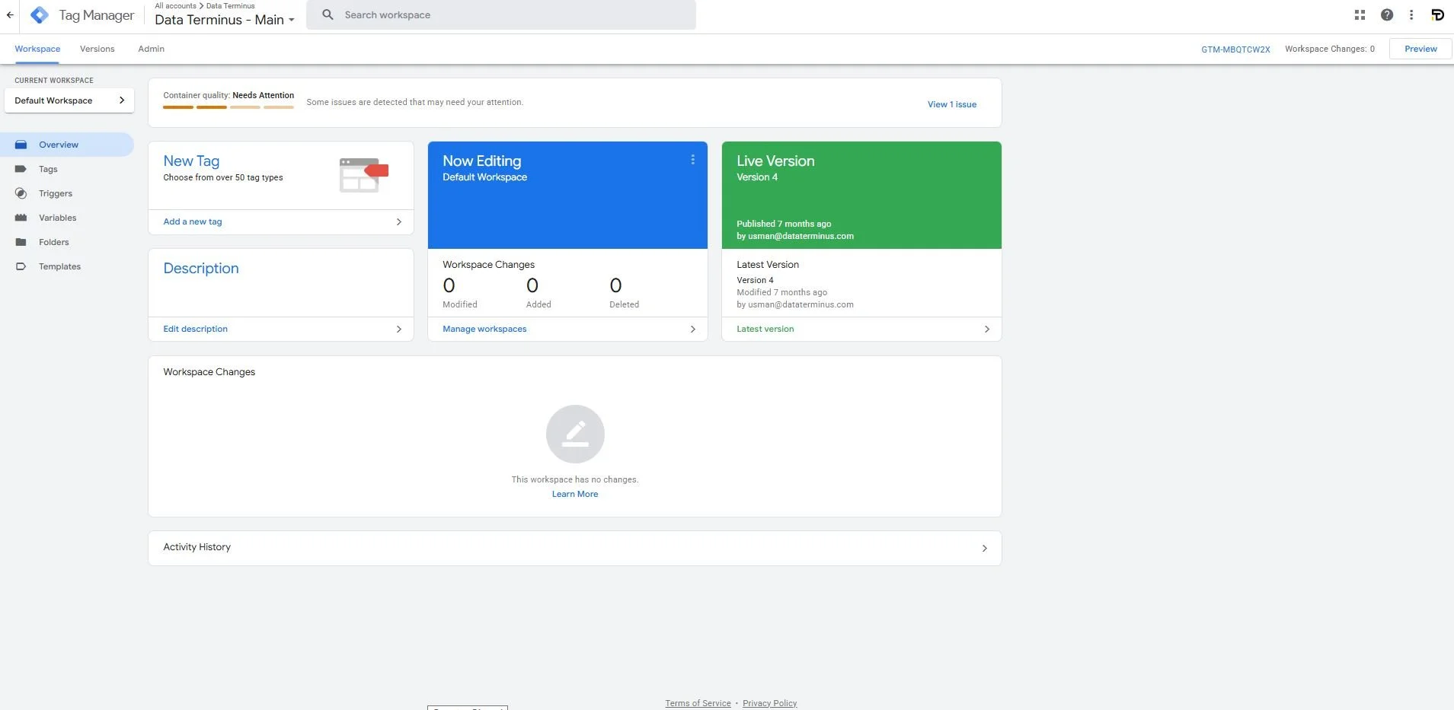
Task: Click the account avatar icon
Action: tap(1437, 14)
